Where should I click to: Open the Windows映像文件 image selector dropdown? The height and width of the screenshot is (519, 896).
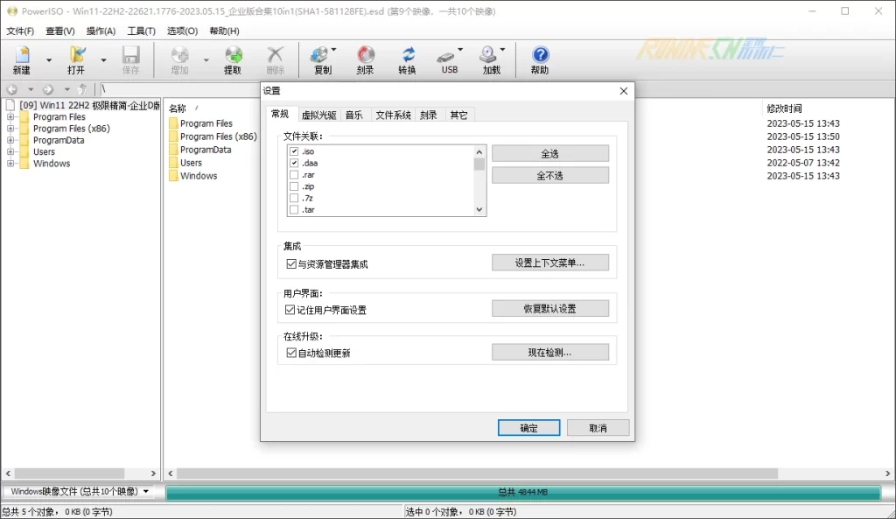(146, 492)
